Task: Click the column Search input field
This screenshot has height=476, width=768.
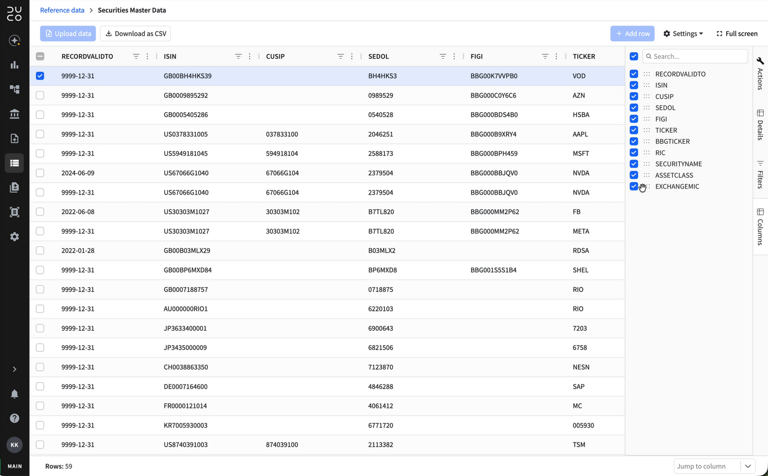Action: tap(695, 56)
